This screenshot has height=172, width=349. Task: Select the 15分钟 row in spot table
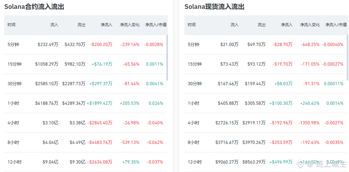click(195, 64)
